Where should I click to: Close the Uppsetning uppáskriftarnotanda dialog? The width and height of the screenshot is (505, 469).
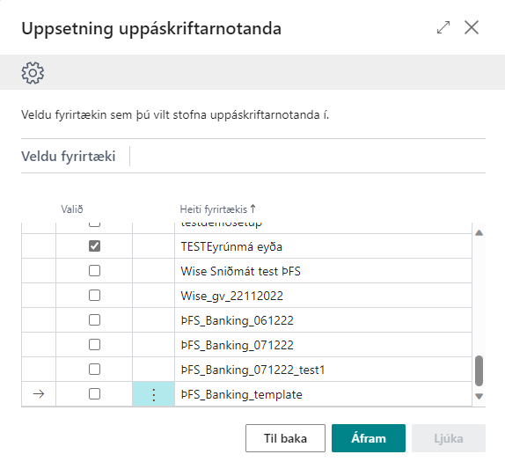[x=472, y=27]
